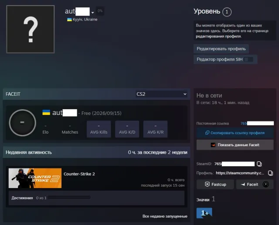Toggle the SIH profile editor switch
The image size is (279, 225).
coord(248,59)
